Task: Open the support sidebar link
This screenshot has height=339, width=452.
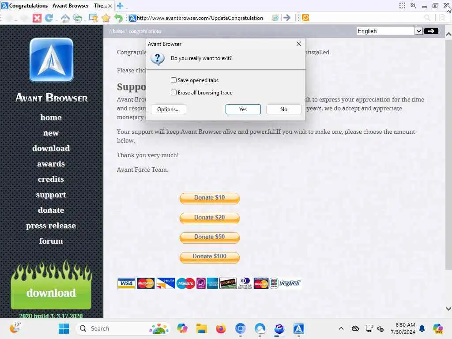Action: pos(51,195)
